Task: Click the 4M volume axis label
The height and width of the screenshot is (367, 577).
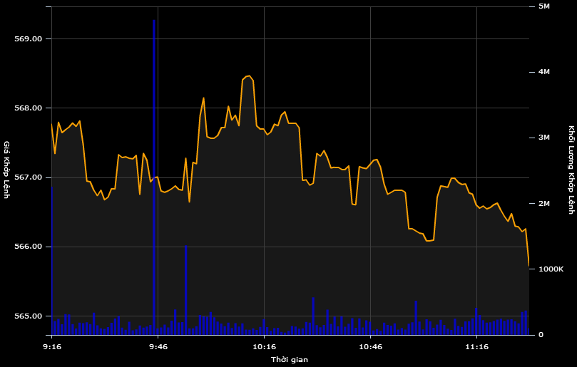Action: [544, 72]
